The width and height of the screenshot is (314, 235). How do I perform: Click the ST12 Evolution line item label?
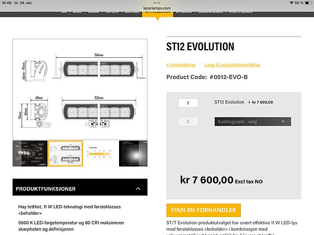click(229, 102)
